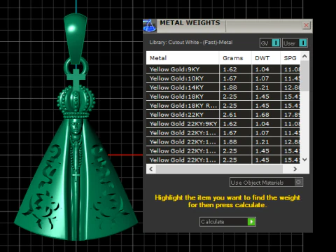Sort by the SPG column header
The image size is (336, 252).
coord(290,58)
